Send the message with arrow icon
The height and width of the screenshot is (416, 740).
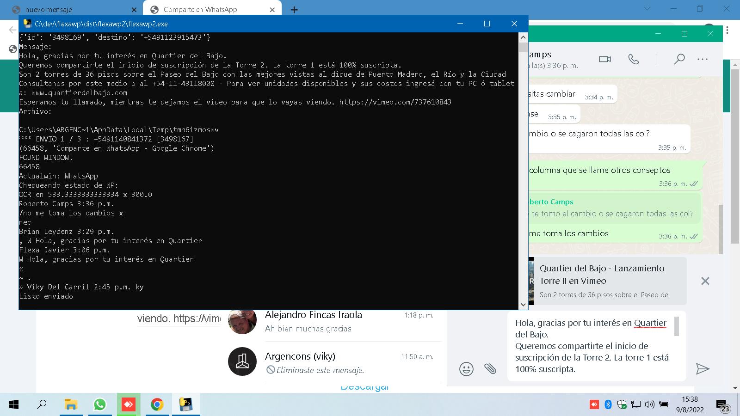click(703, 368)
